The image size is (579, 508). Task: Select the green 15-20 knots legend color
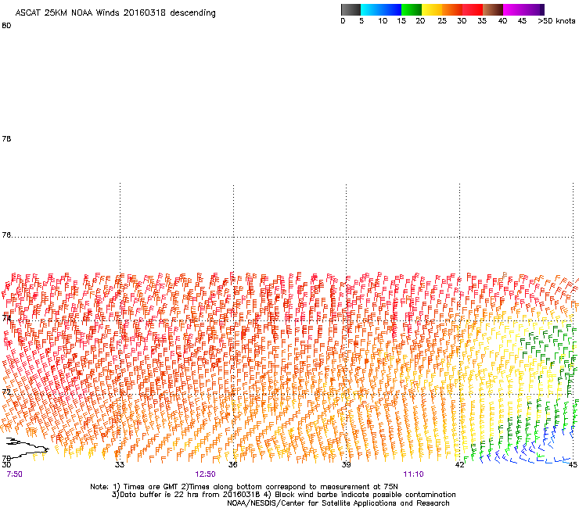click(412, 9)
